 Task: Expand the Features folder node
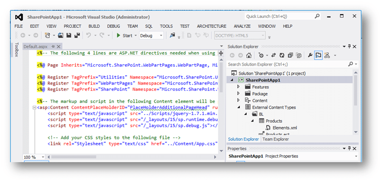pos(239,87)
